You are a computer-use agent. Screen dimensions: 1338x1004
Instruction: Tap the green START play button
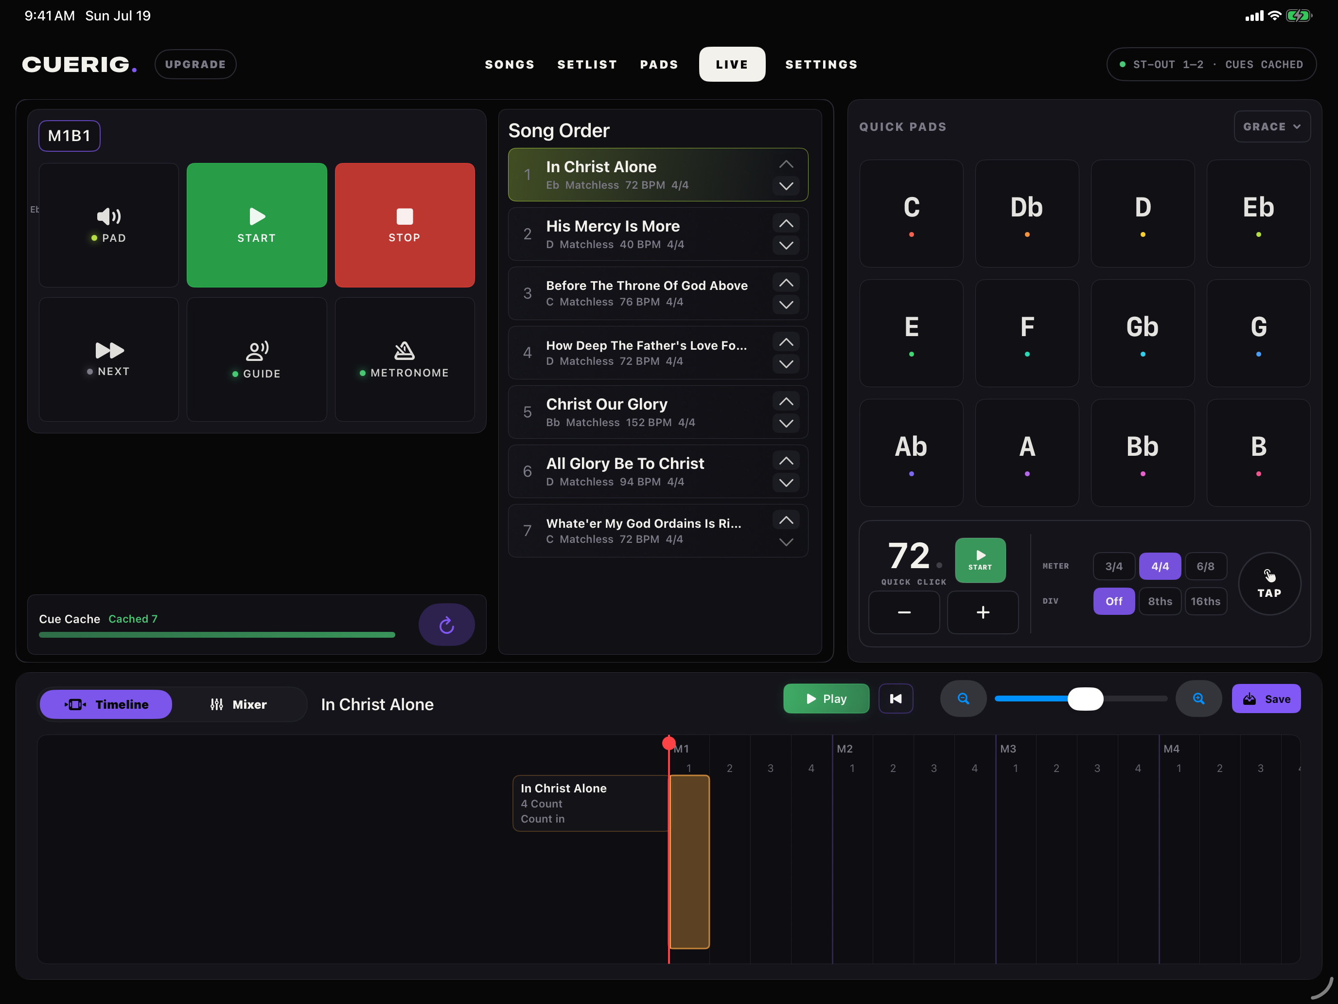point(257,225)
